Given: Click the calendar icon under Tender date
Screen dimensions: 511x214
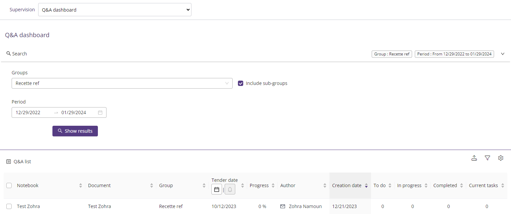Looking at the screenshot, I should point(217,189).
